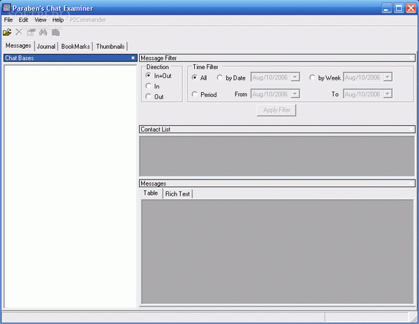Select the Table view tab
The image size is (419, 324).
(x=151, y=193)
